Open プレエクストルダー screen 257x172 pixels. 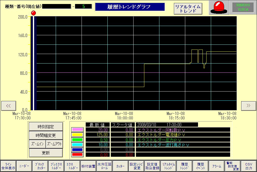[56, 166]
